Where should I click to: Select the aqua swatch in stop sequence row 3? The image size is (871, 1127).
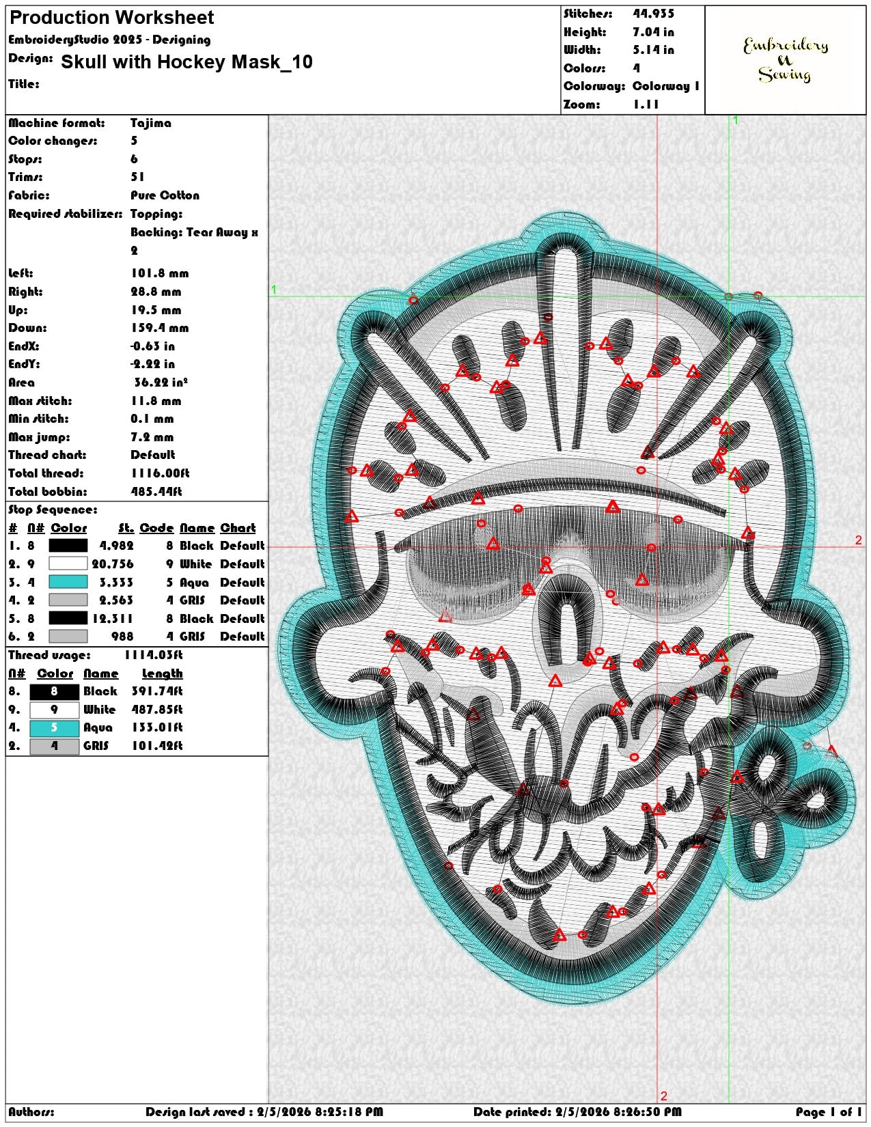(x=68, y=582)
